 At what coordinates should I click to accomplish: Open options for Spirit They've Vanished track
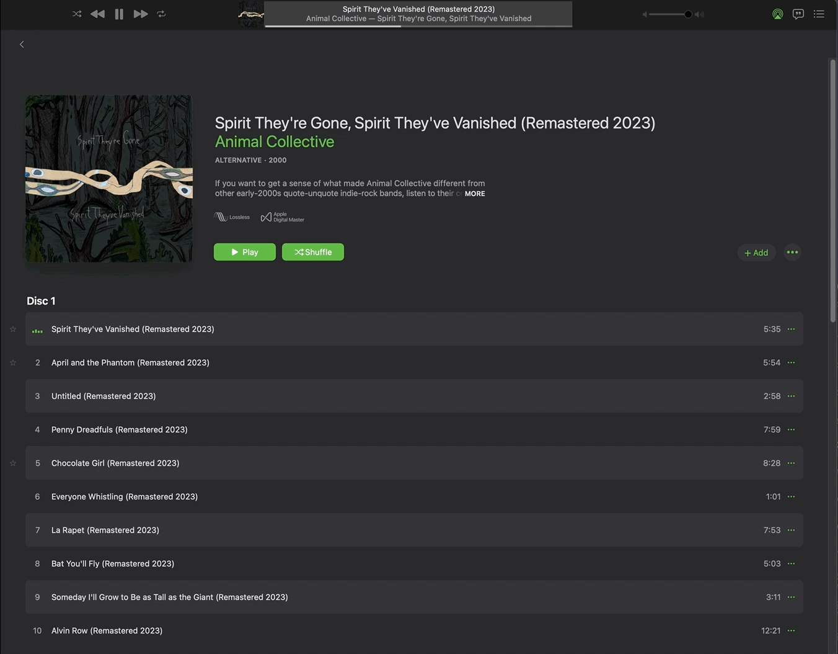[x=791, y=329]
